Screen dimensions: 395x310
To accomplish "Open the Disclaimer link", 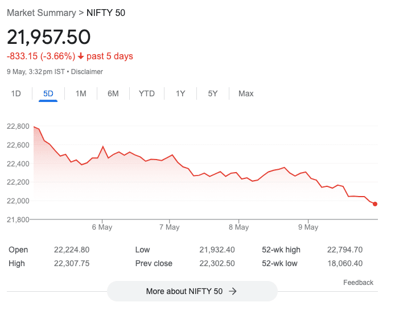I will click(87, 72).
